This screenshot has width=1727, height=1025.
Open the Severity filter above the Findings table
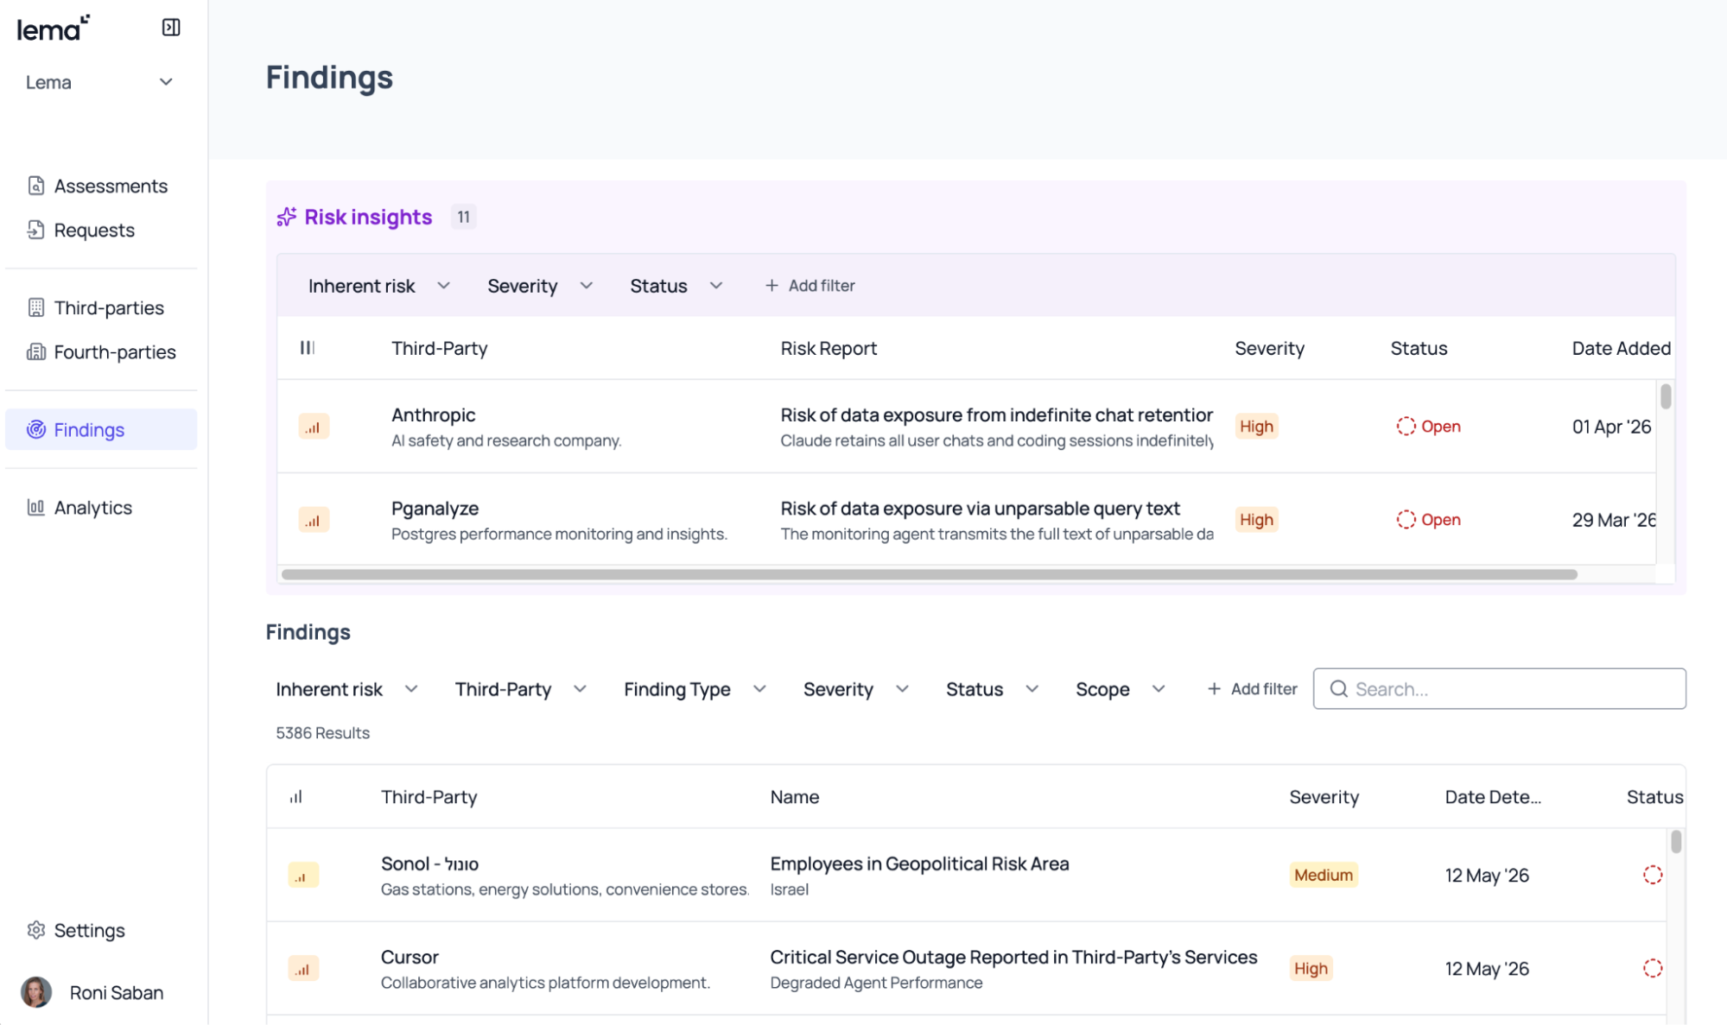click(856, 689)
